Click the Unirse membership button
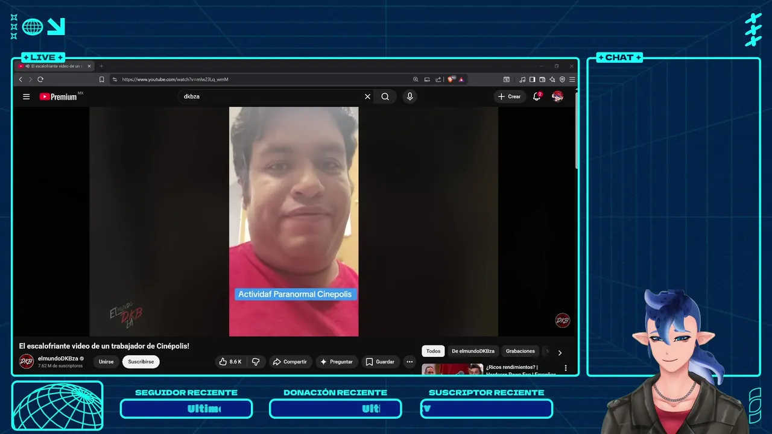 106,362
